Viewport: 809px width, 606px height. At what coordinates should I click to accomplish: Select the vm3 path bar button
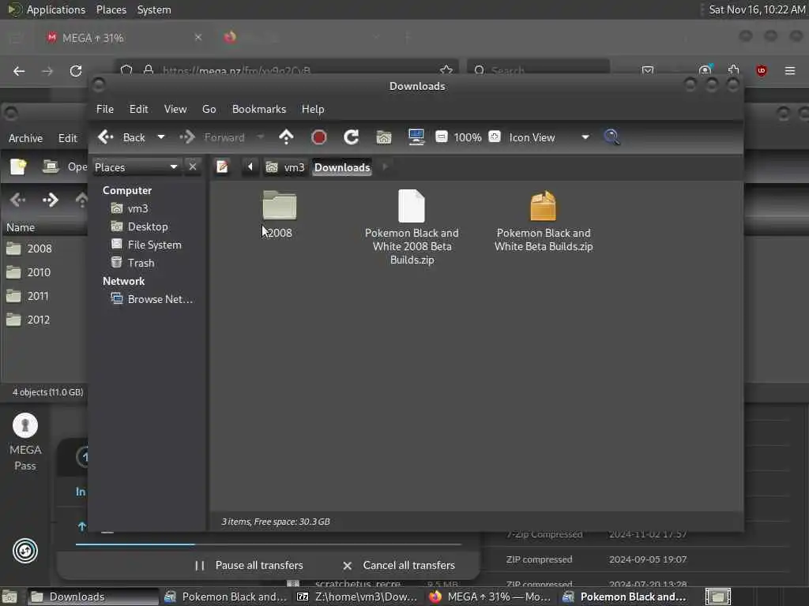pyautogui.click(x=285, y=167)
